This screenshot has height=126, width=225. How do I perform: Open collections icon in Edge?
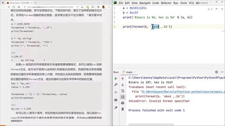tap(98, 7)
